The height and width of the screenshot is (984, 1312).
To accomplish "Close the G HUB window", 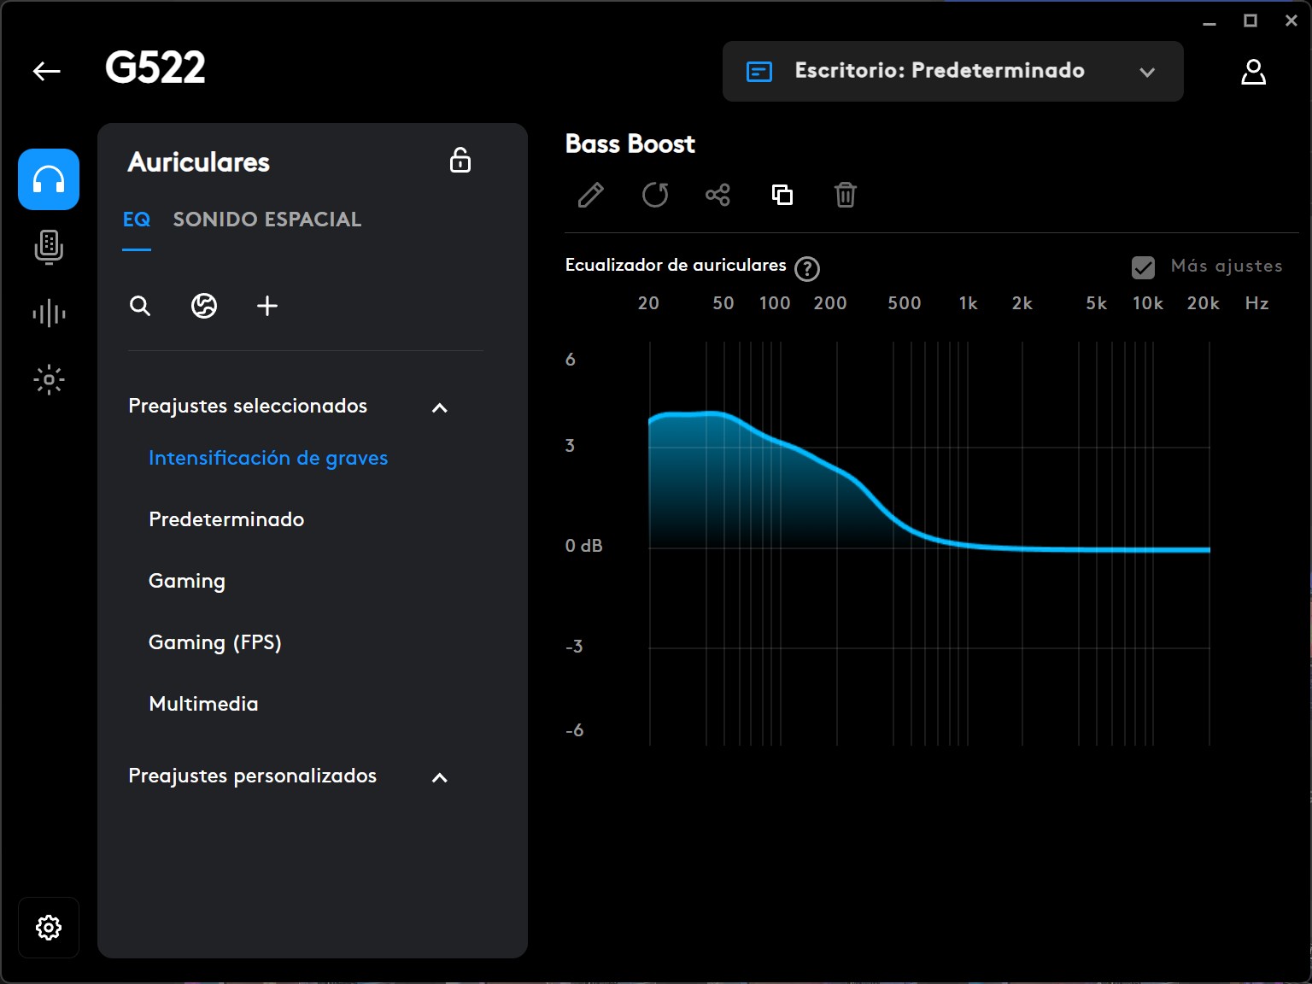I will (x=1291, y=20).
